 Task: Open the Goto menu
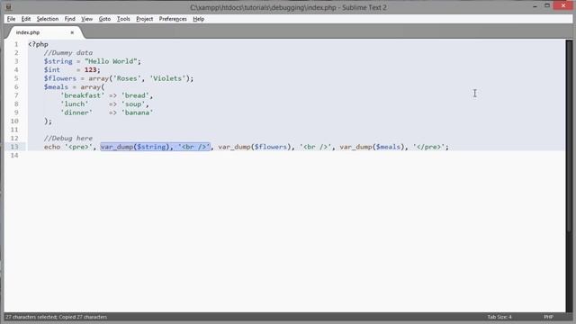point(104,19)
